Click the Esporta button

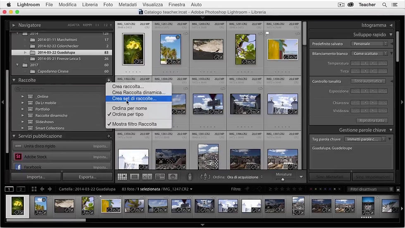tap(88, 177)
